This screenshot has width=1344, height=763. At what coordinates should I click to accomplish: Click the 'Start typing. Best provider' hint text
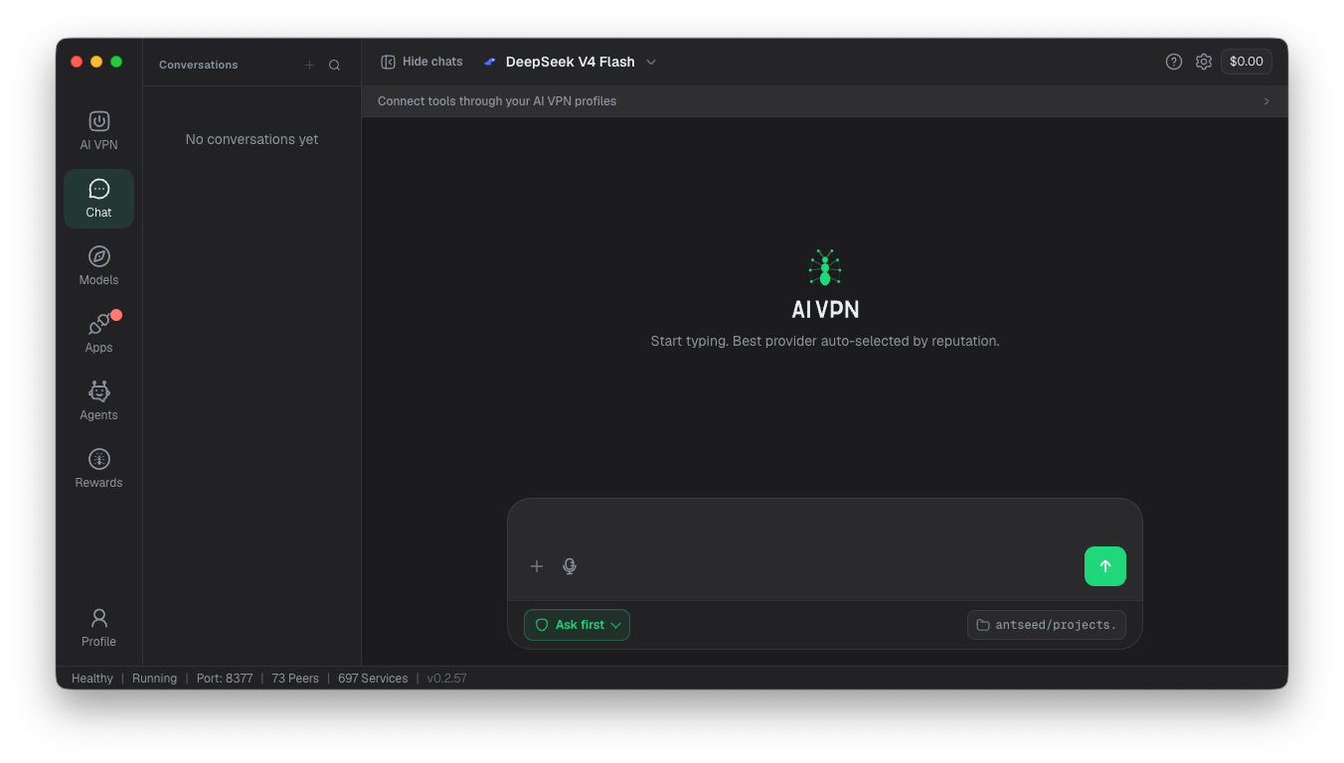825,341
